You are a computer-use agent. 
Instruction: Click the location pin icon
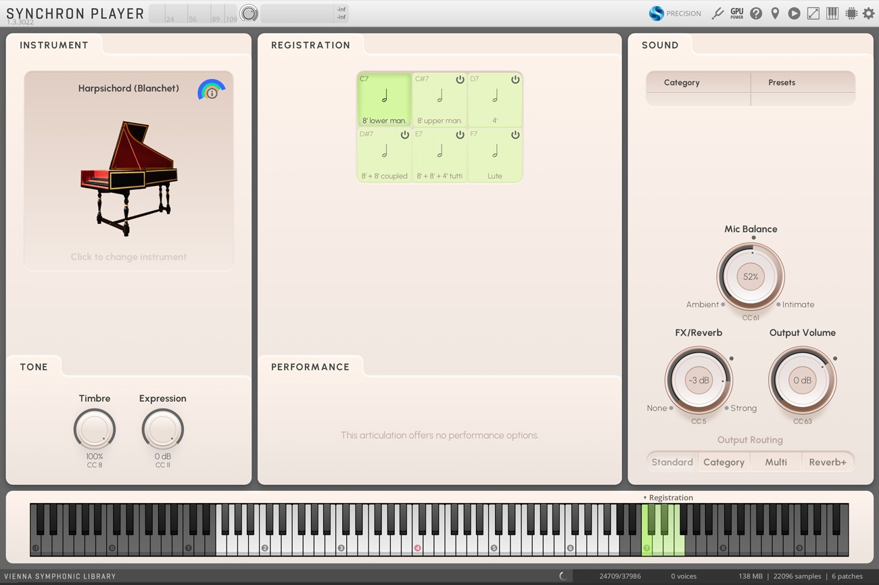[x=775, y=13]
